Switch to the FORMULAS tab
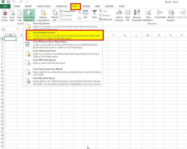The width and height of the screenshot is (187, 149). 61,6
